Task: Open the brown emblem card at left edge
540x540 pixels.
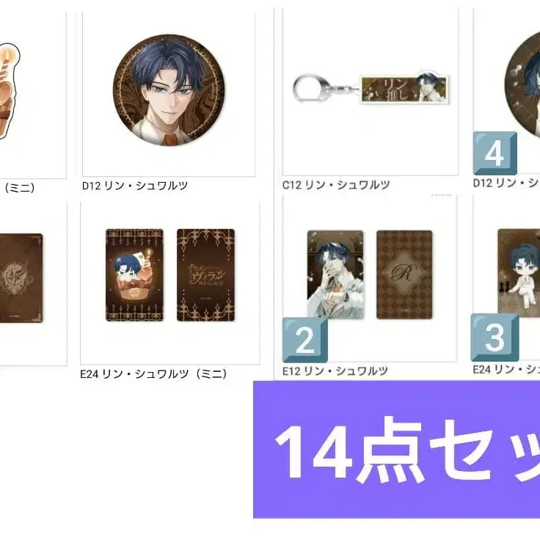Action: point(21,278)
